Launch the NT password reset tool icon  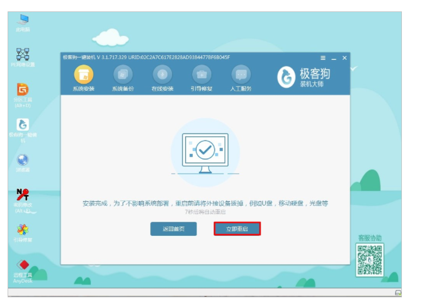(23, 196)
